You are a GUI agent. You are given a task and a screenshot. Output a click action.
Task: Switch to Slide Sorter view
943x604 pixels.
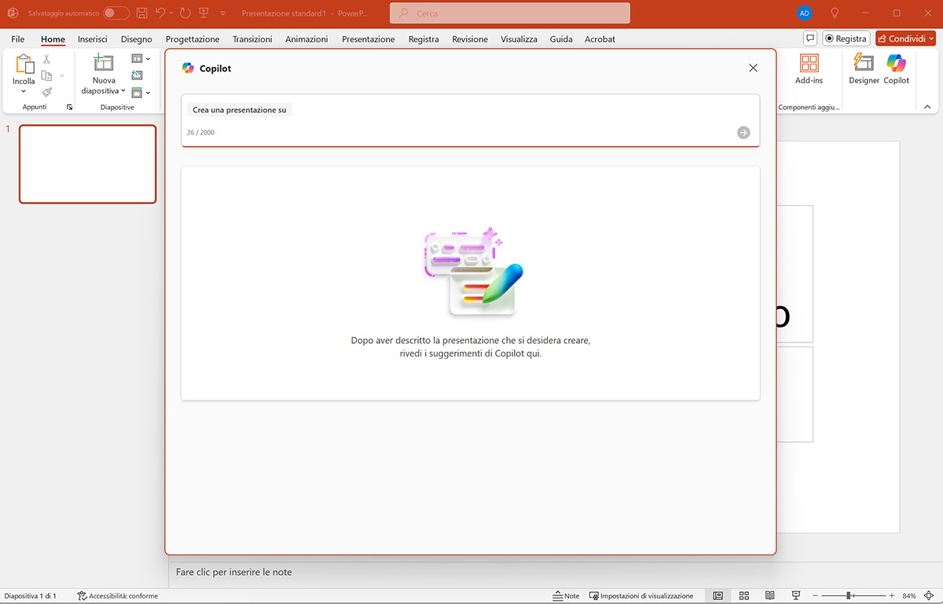click(x=744, y=596)
